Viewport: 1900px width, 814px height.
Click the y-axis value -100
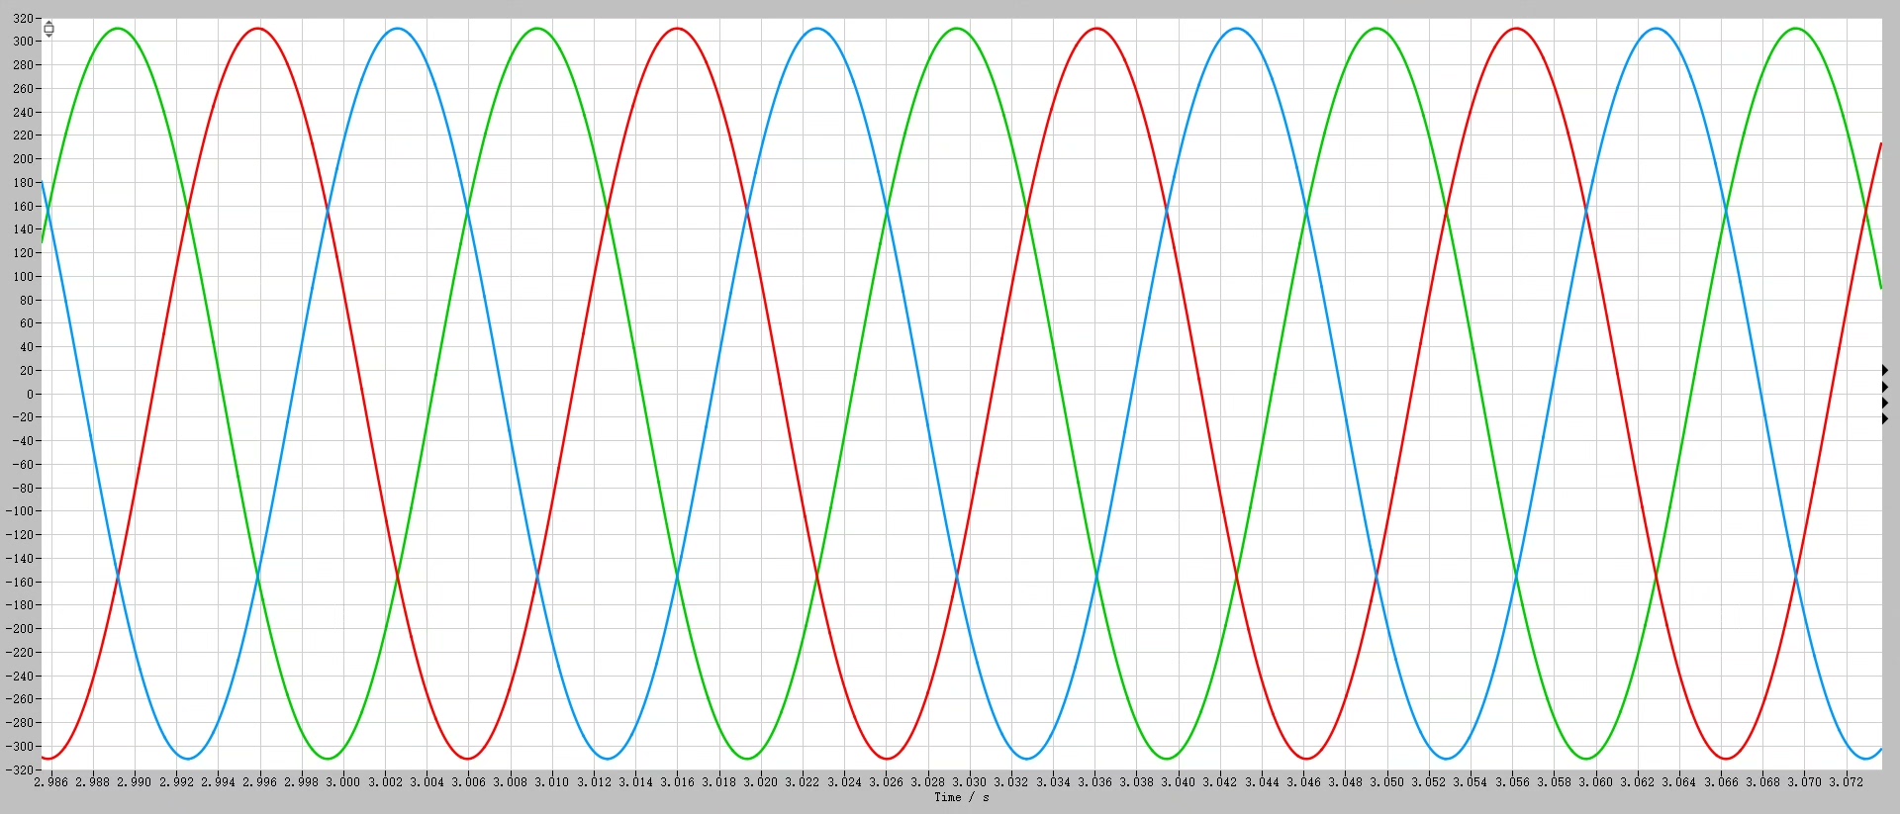tap(20, 511)
